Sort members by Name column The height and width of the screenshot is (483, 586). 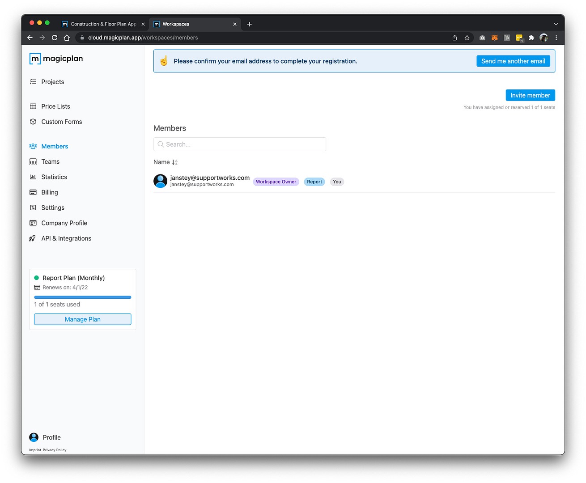166,162
